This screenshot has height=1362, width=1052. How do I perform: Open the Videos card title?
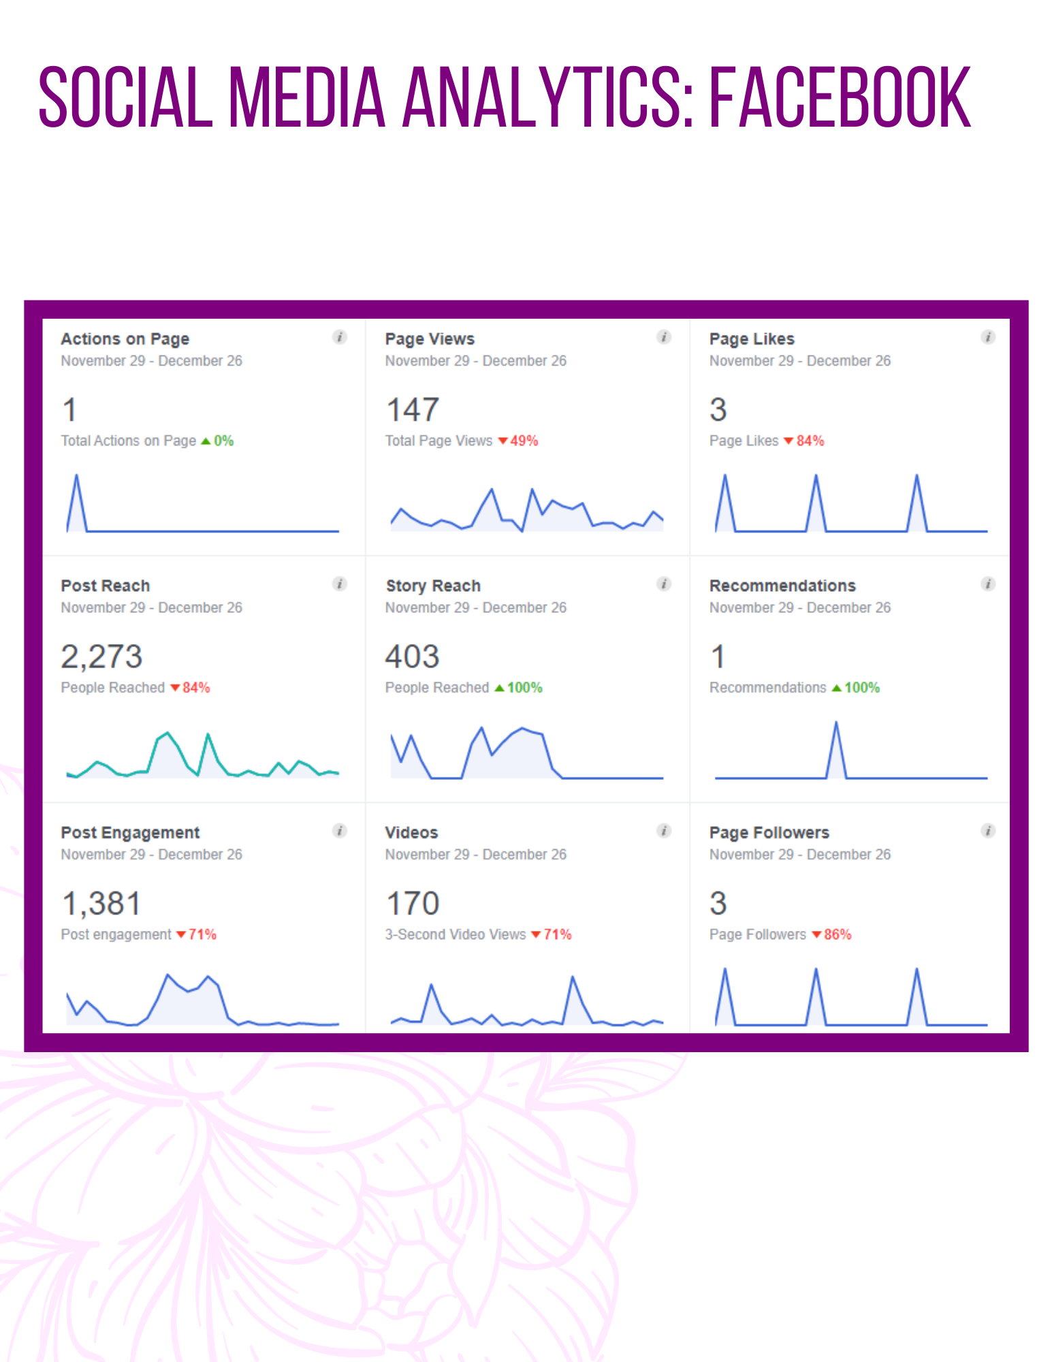coord(411,832)
